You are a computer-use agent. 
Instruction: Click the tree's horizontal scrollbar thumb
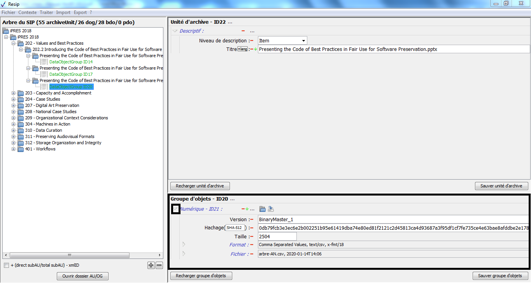click(x=70, y=255)
